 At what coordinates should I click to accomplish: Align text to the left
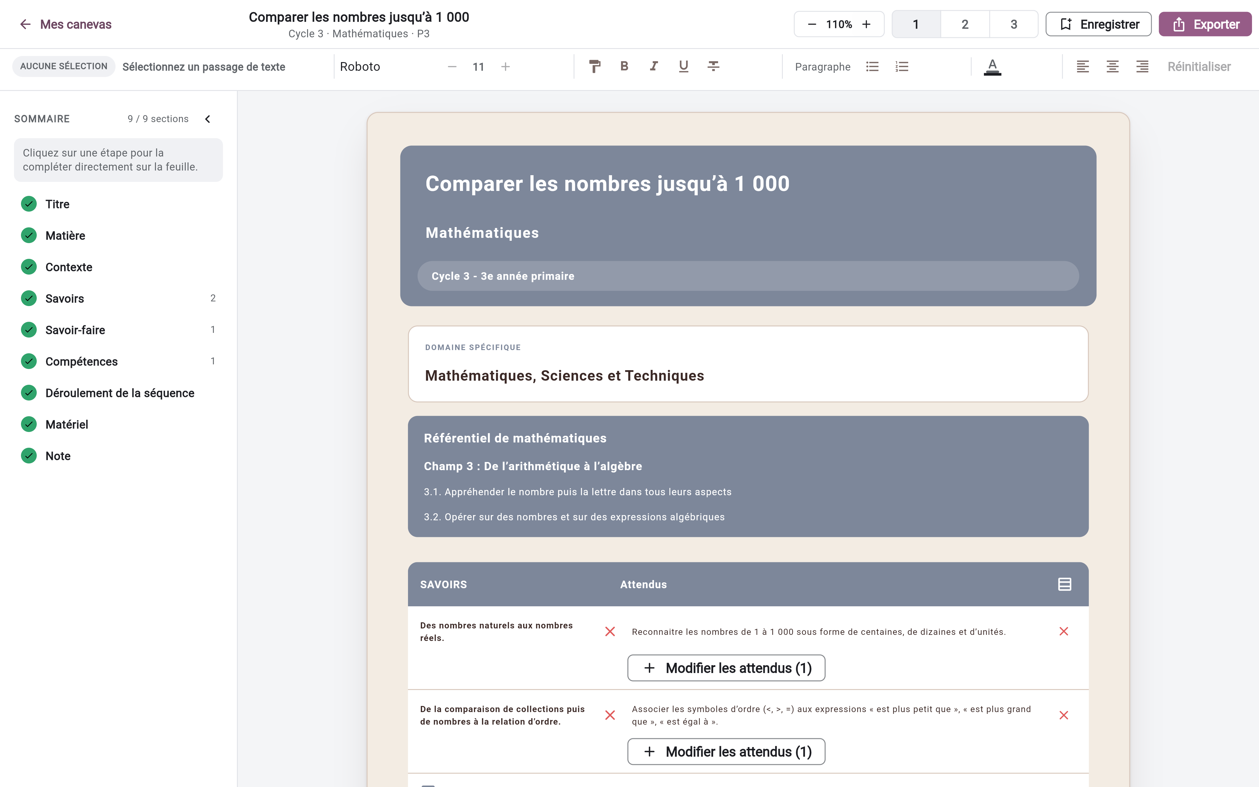point(1083,67)
